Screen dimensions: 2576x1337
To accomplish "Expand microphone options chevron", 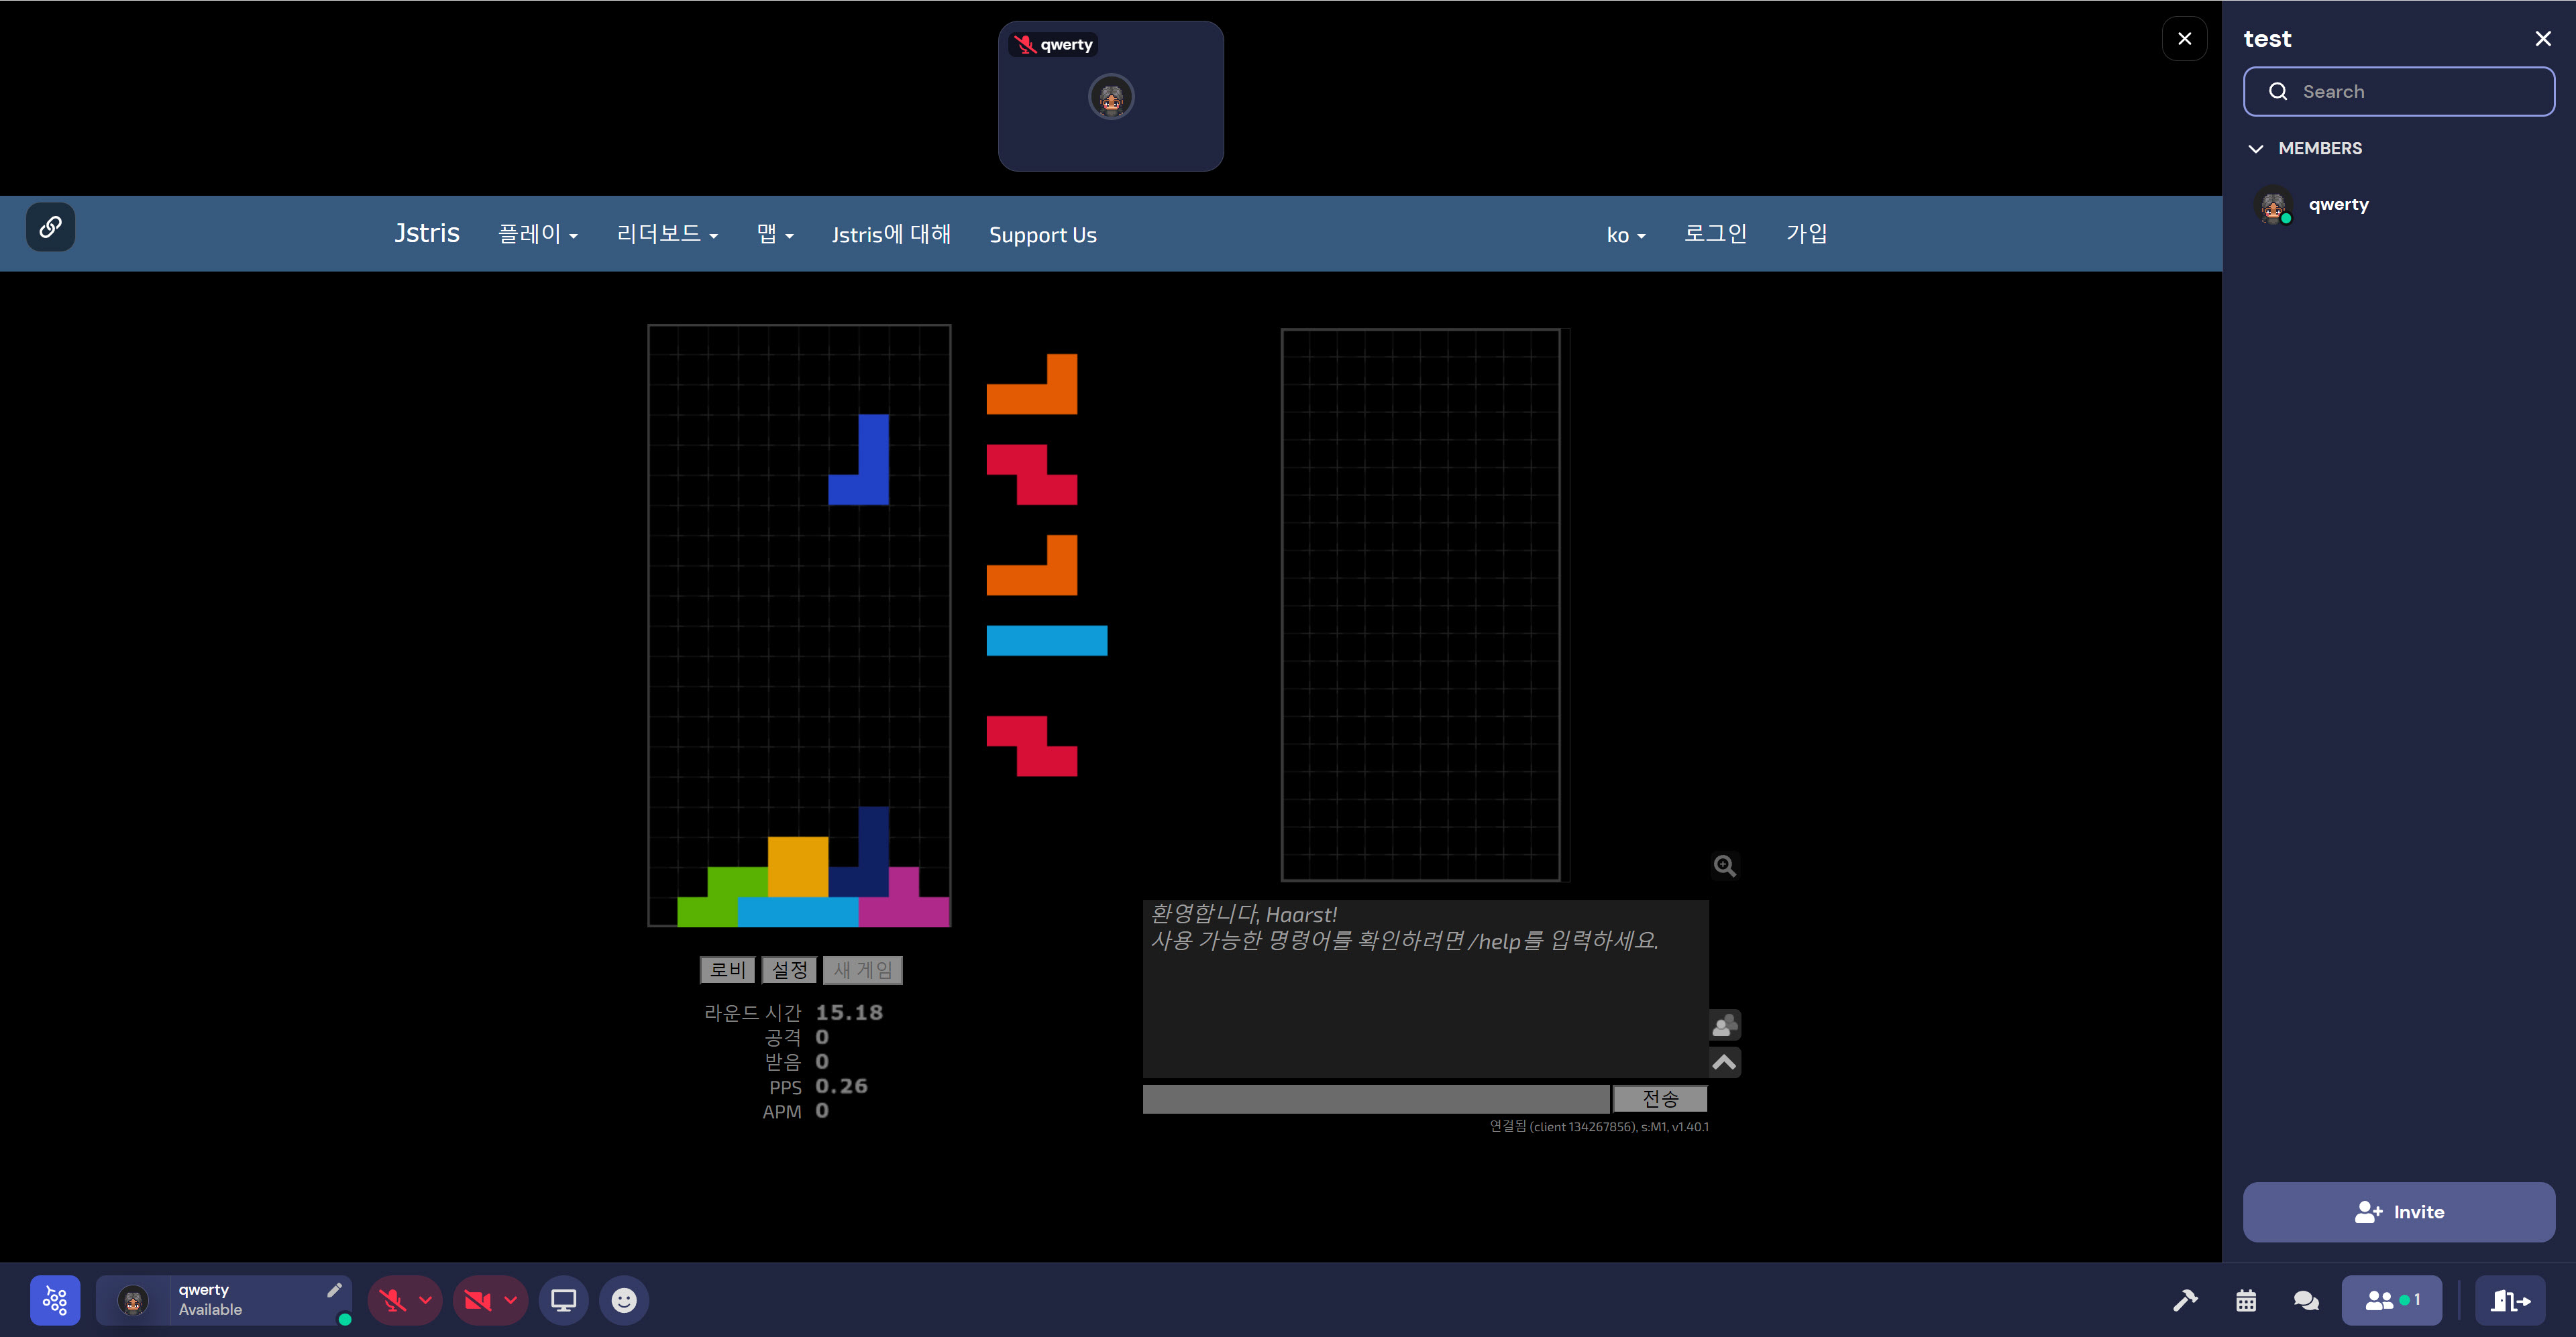I will pos(426,1300).
